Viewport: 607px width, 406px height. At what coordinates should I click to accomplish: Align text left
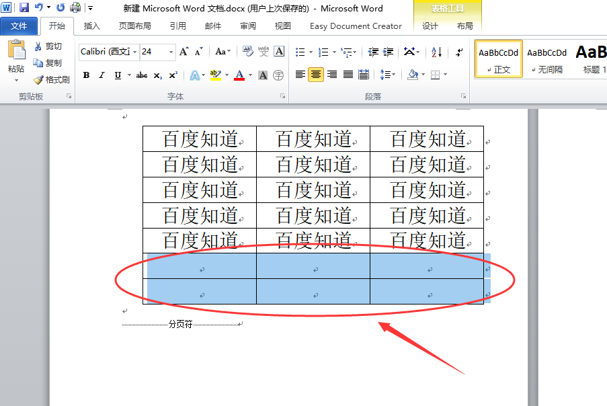click(x=300, y=75)
